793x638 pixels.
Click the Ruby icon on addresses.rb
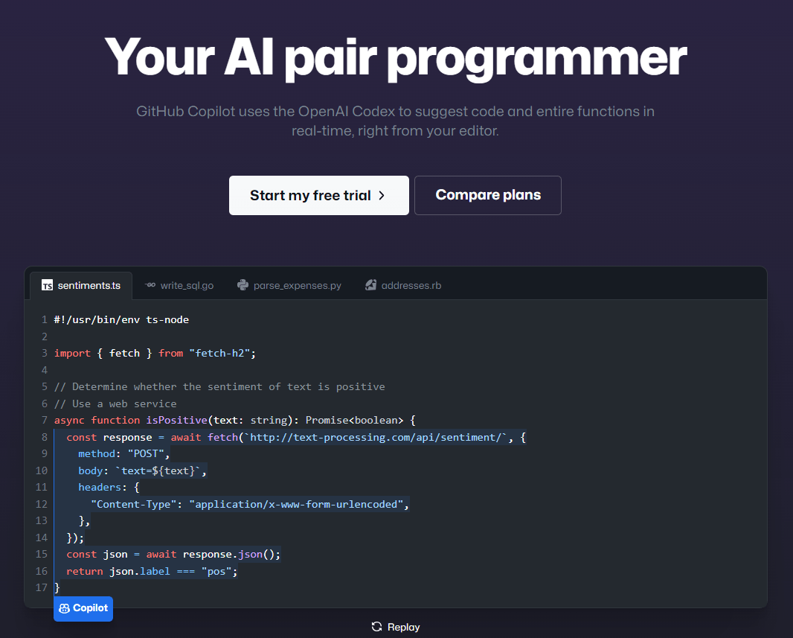click(370, 285)
